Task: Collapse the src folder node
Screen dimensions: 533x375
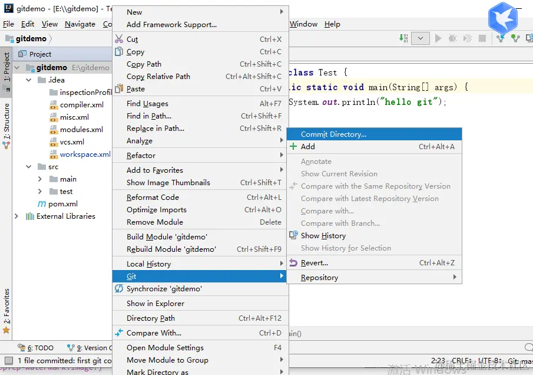Action: pyautogui.click(x=29, y=167)
